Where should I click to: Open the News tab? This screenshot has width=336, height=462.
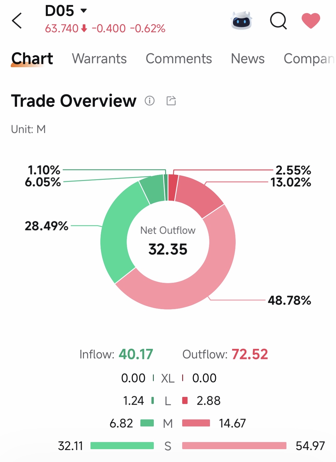coord(248,59)
